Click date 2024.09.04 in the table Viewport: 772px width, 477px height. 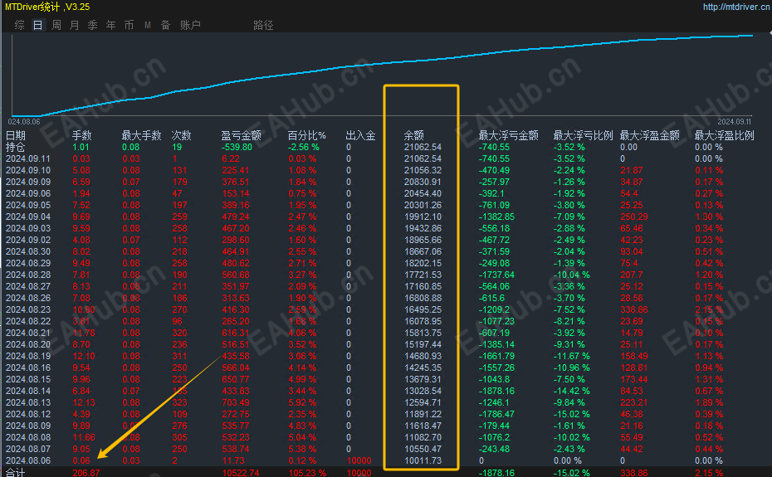pos(28,217)
